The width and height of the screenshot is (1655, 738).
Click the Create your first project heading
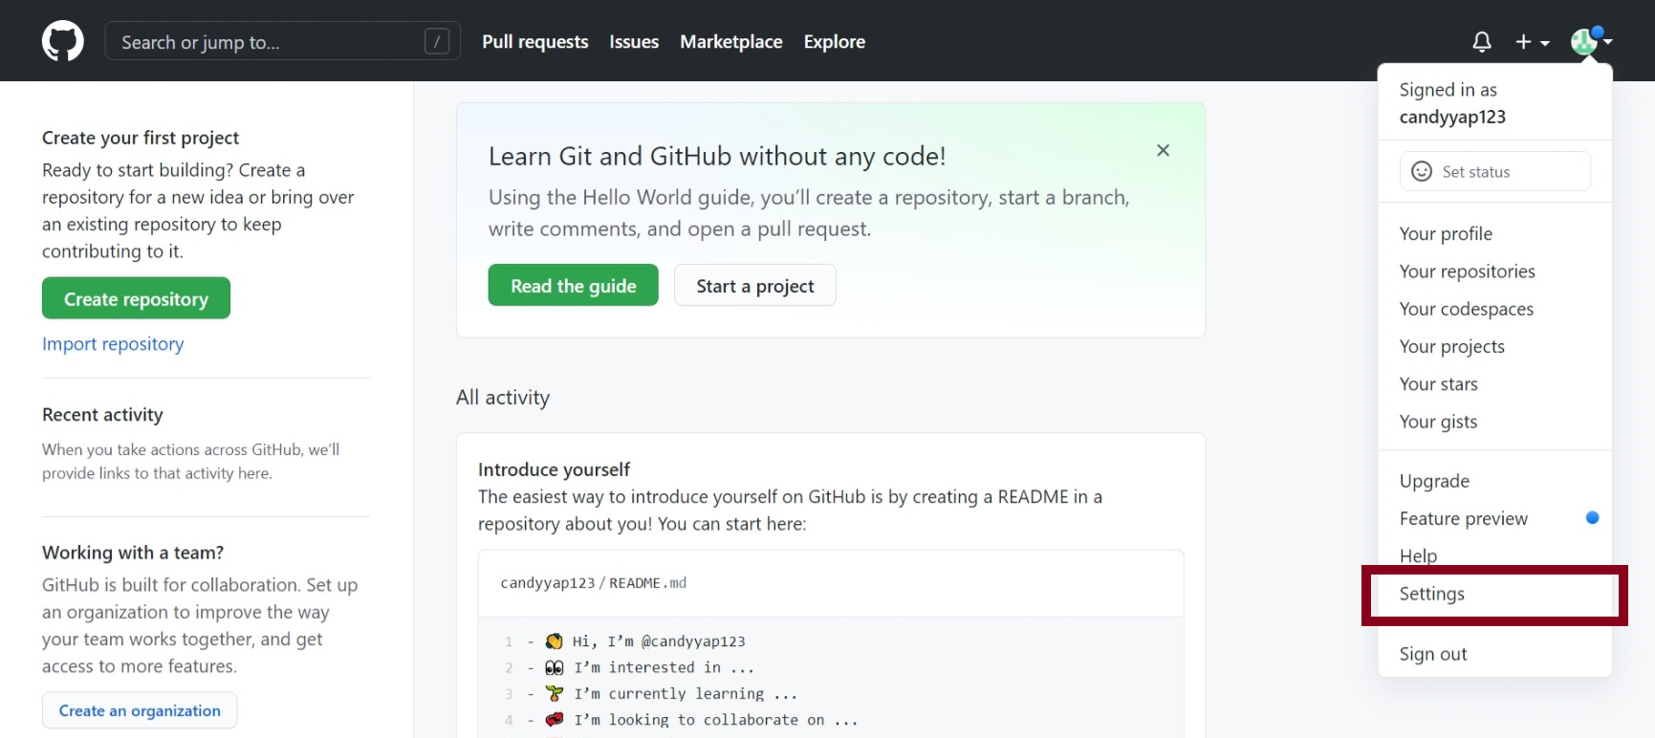[x=141, y=138]
